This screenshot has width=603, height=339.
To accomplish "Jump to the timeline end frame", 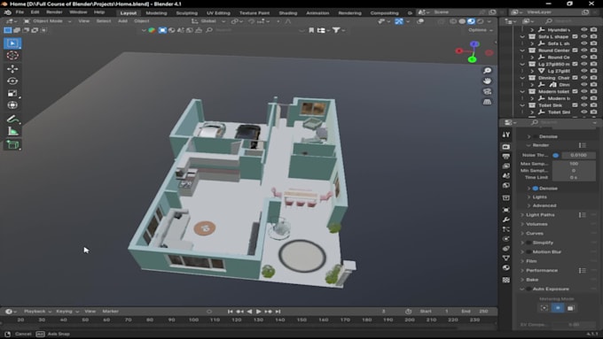I will 278,312.
